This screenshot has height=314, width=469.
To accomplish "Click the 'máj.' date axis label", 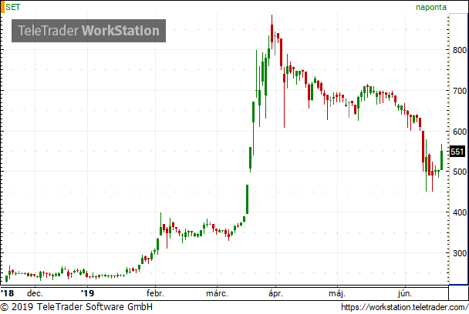I will [x=337, y=294].
